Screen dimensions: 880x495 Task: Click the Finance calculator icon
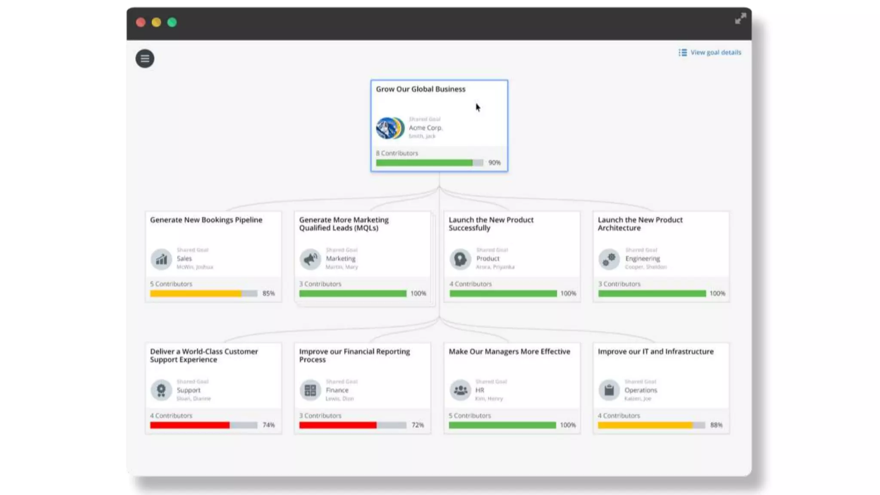[x=310, y=390]
